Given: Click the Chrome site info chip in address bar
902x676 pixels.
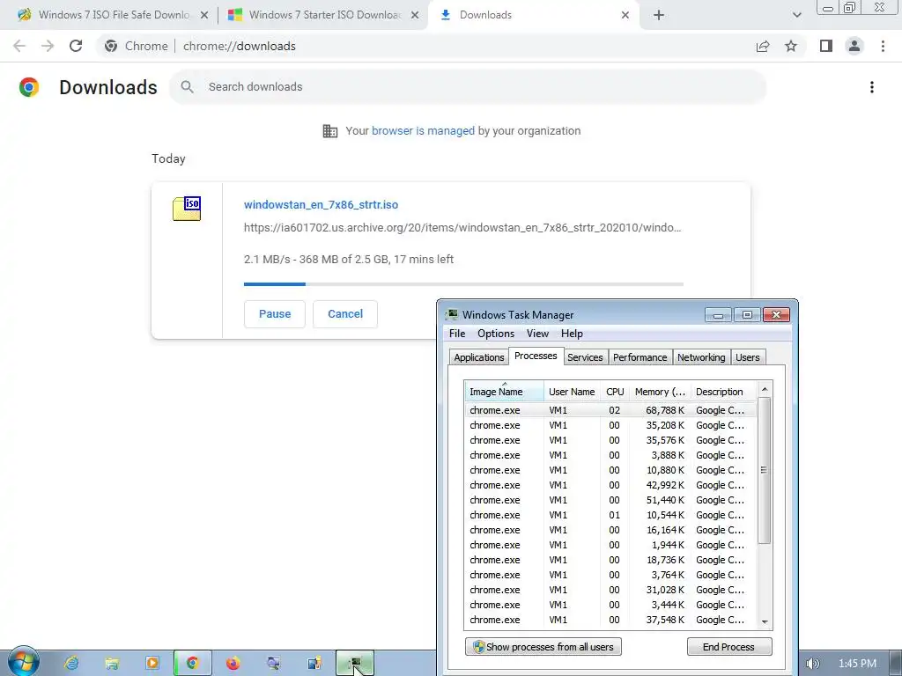Looking at the screenshot, I should point(137,46).
